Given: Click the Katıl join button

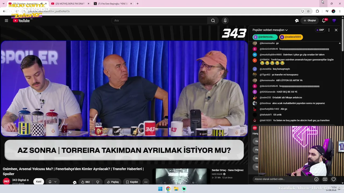Looking at the screenshot, I should (x=39, y=182).
